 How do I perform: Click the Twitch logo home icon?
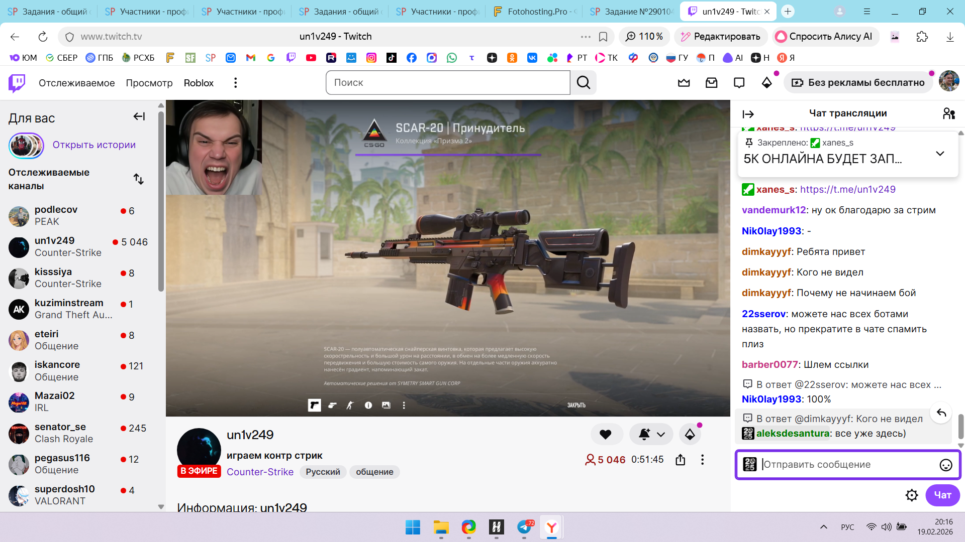tap(17, 83)
